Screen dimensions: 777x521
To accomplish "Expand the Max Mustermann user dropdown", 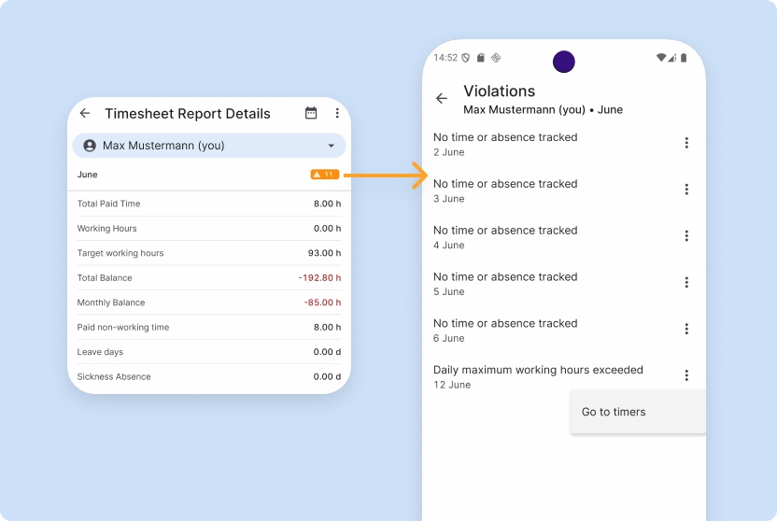I will coord(208,146).
